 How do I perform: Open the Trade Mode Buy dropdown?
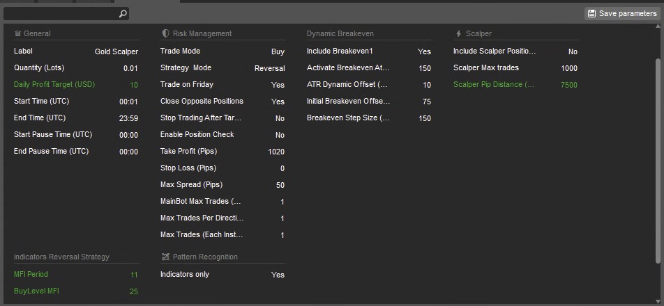[278, 51]
